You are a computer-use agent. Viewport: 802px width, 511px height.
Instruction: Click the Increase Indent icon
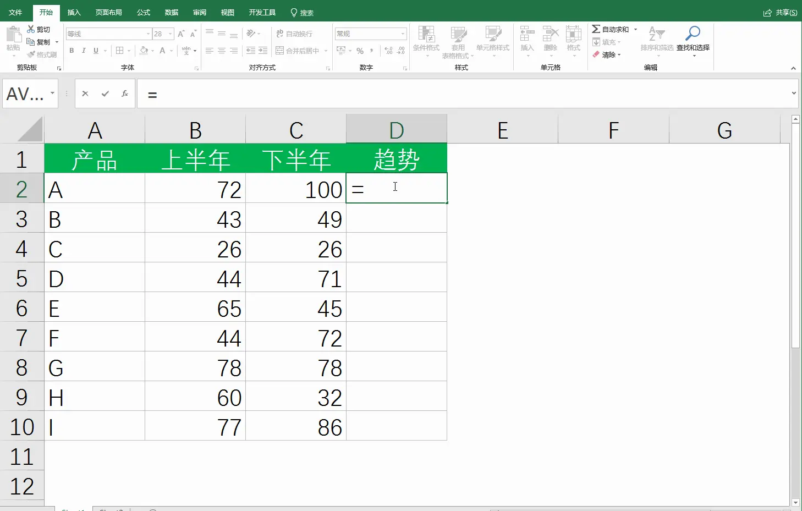coord(263,51)
